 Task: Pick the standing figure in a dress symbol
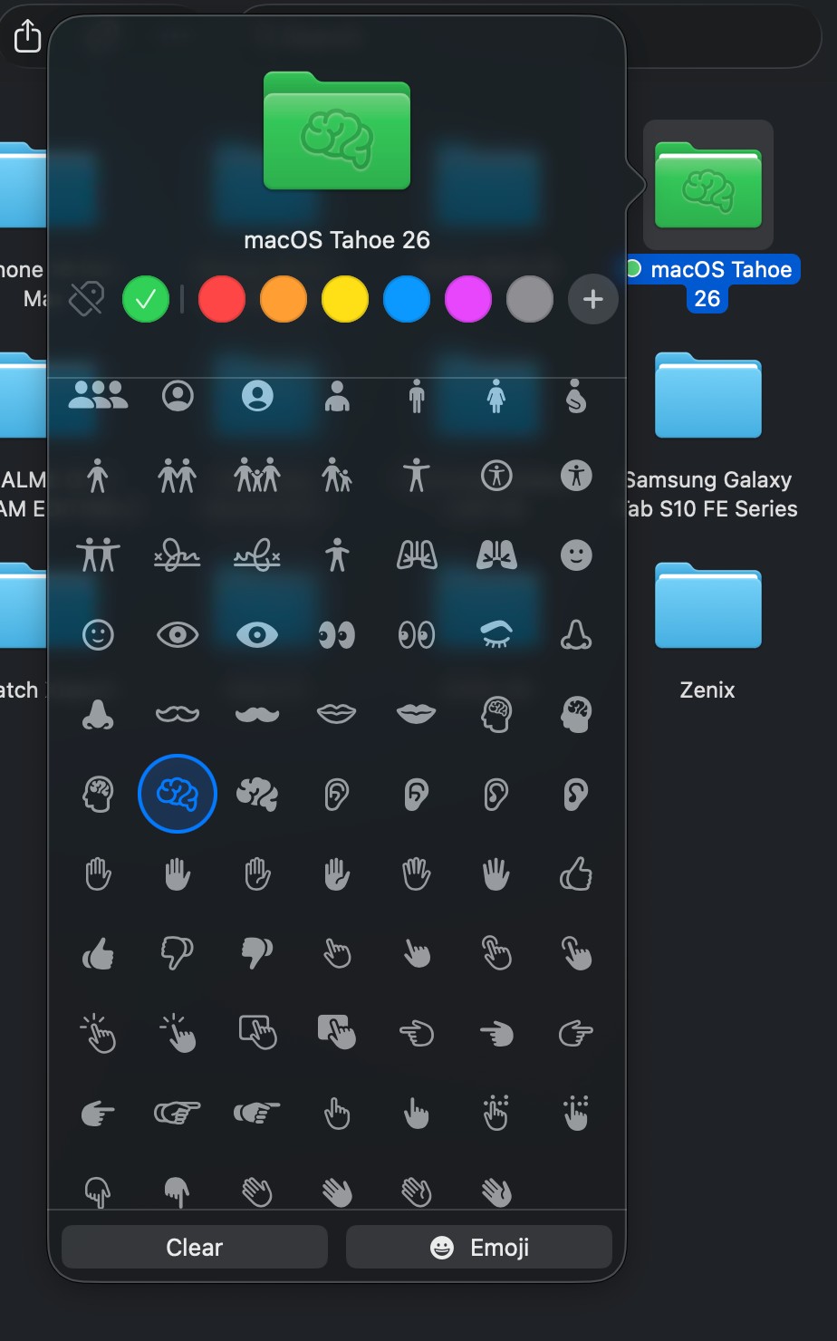(496, 396)
